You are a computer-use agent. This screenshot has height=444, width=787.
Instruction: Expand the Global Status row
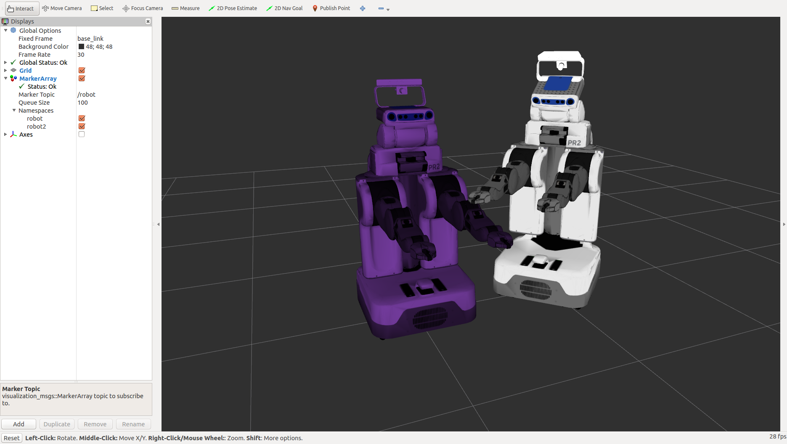[x=5, y=62]
